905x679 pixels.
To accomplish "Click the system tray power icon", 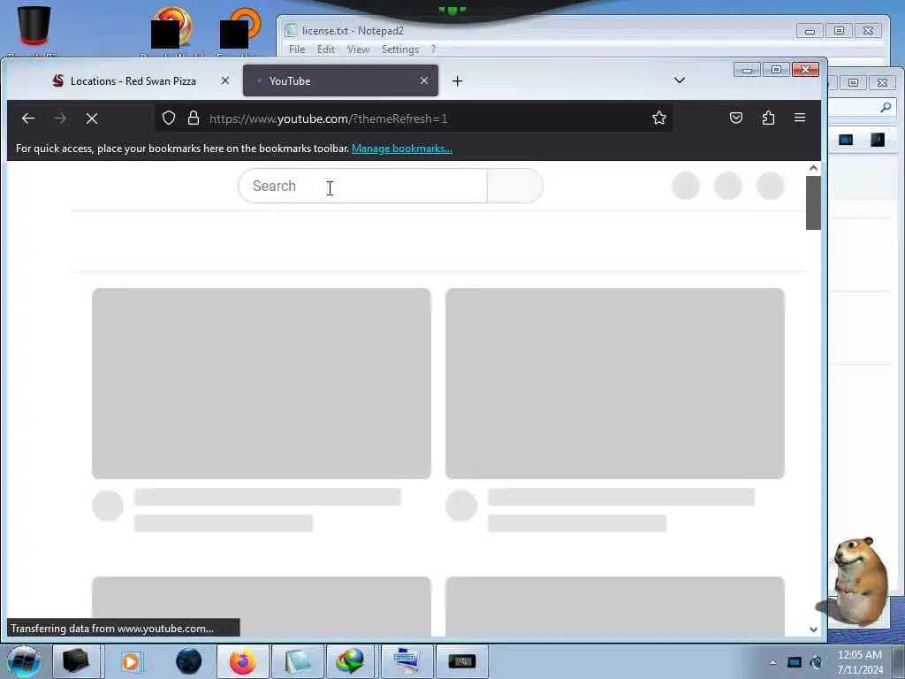I will tap(816, 662).
